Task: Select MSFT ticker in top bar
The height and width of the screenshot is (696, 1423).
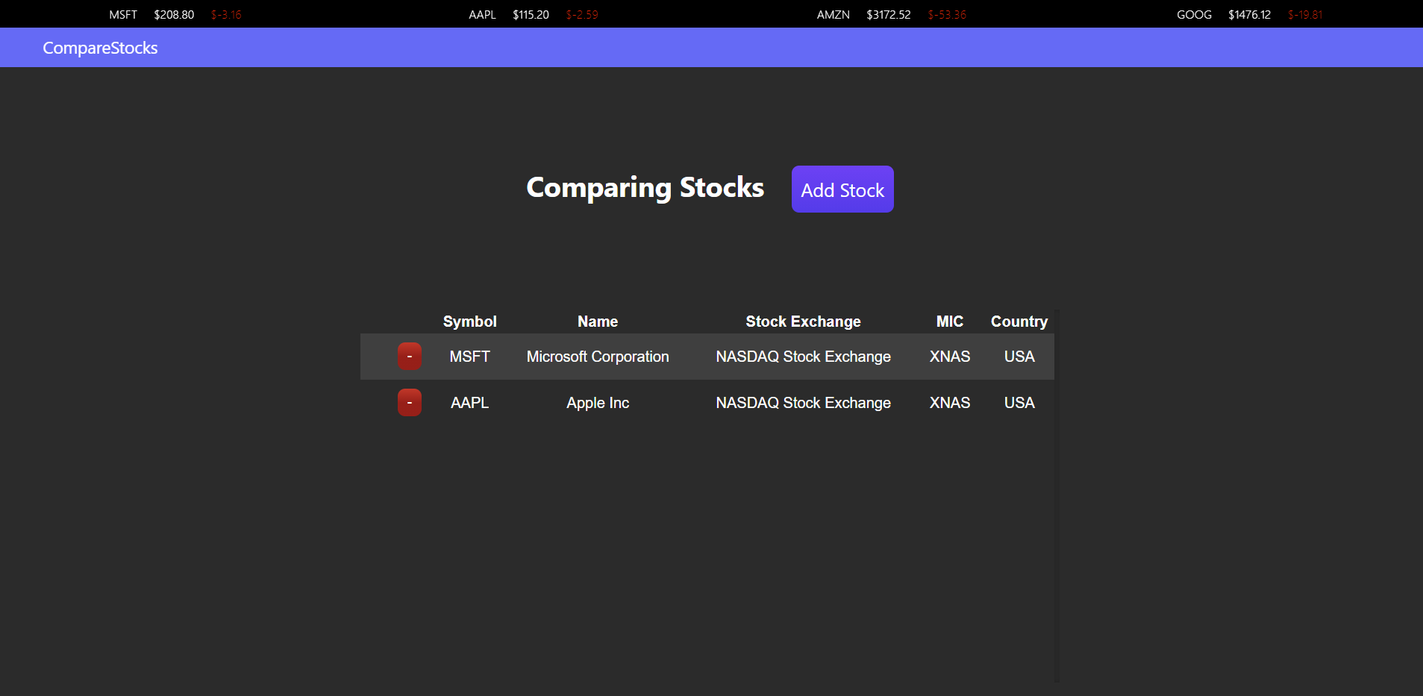Action: [x=123, y=15]
